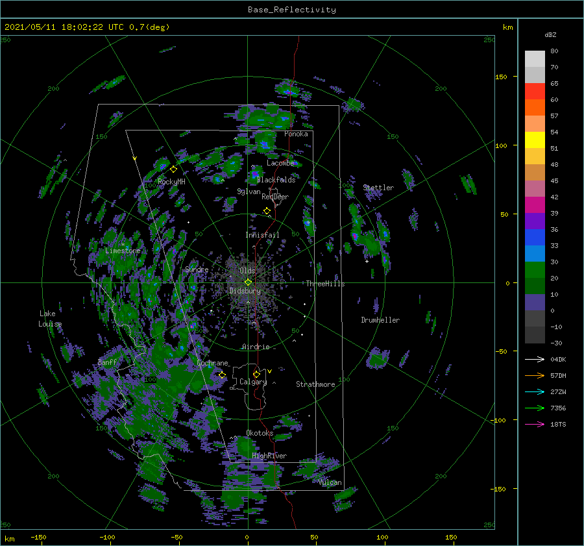Select the bright yellow swatch in dBZ scale

pos(535,140)
